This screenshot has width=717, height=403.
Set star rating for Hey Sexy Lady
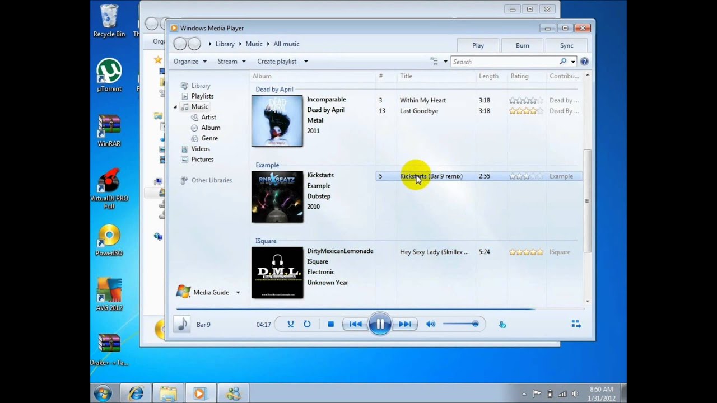pyautogui.click(x=526, y=252)
